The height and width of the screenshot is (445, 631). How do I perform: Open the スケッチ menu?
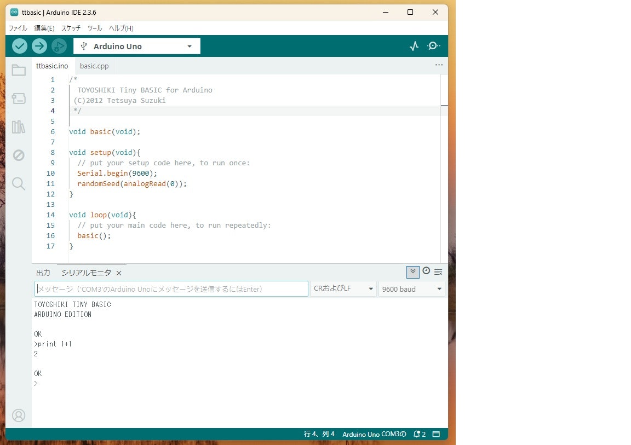pyautogui.click(x=71, y=28)
